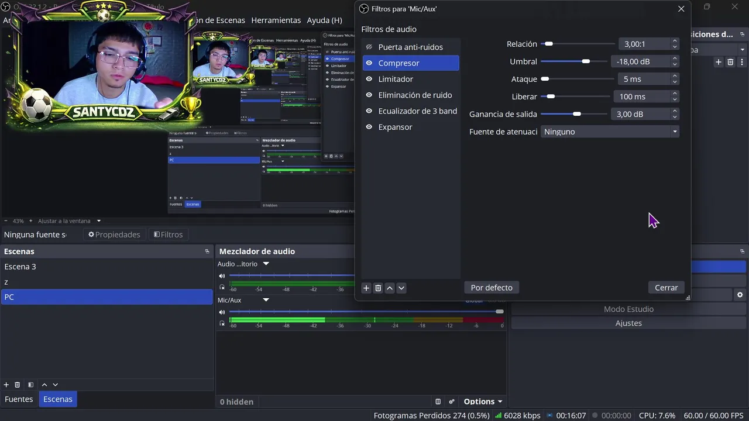Switch to the Escenas tab

[x=58, y=399]
